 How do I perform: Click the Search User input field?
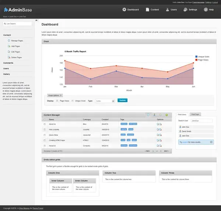pos(201,121)
